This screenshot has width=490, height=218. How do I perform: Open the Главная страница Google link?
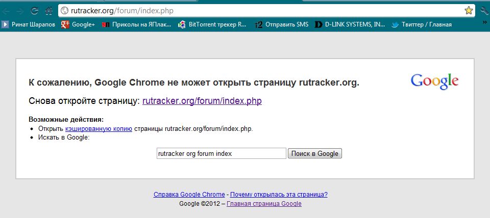tap(264, 204)
